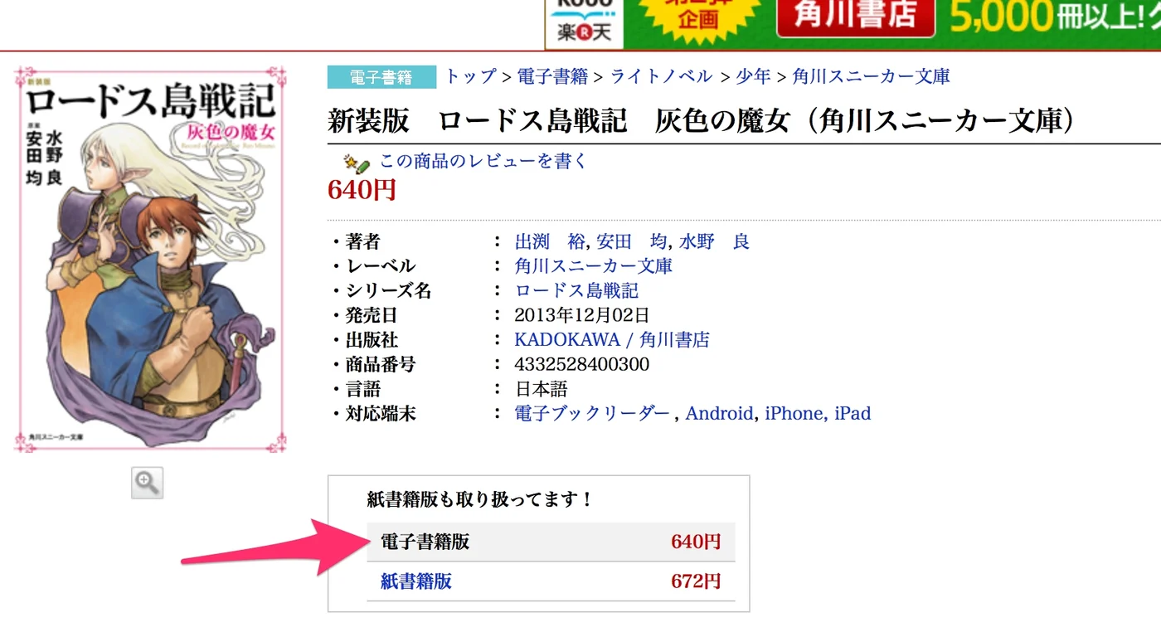Viewport: 1161px width, 637px height.
Task: Click product number 4332528400300
Action: click(x=581, y=364)
